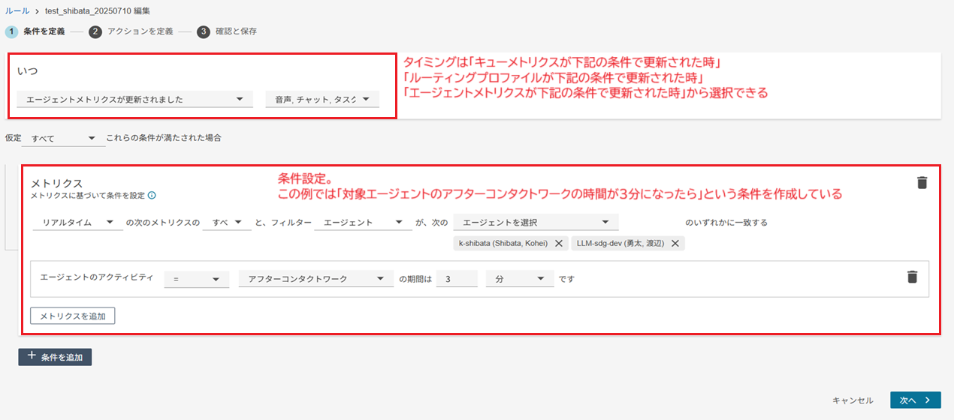The height and width of the screenshot is (420, 954).
Task: Select step 1 条件を定義
Action: pyautogui.click(x=37, y=31)
